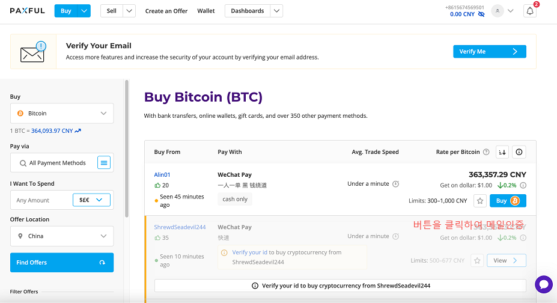
Task: Focus the All Payment Methods search field
Action: (x=58, y=163)
